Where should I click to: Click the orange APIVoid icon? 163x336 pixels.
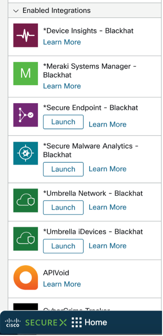click(26, 278)
